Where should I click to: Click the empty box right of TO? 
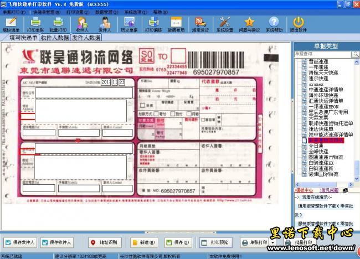178,56
